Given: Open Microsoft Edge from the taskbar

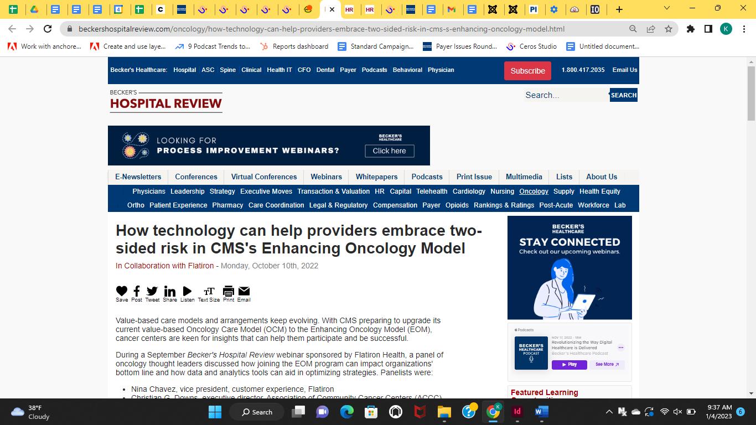Looking at the screenshot, I should click(347, 412).
